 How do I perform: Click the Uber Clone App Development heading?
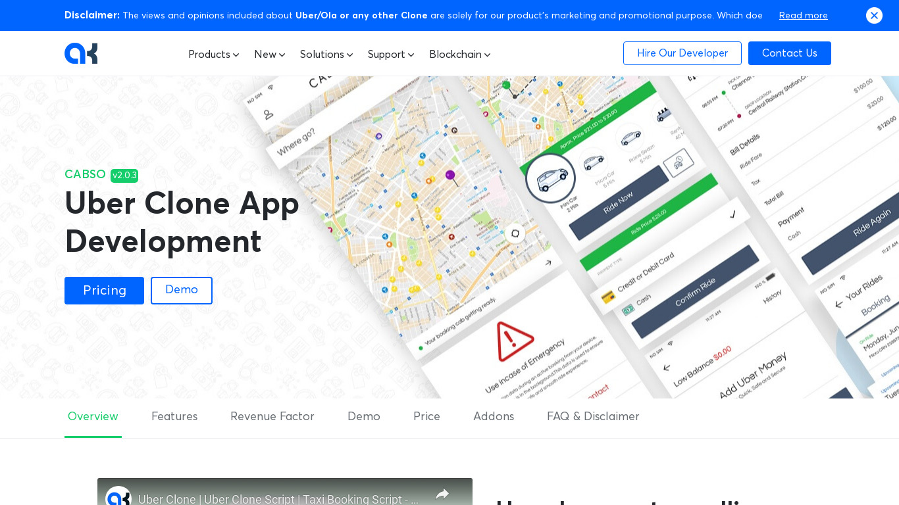coord(182,222)
